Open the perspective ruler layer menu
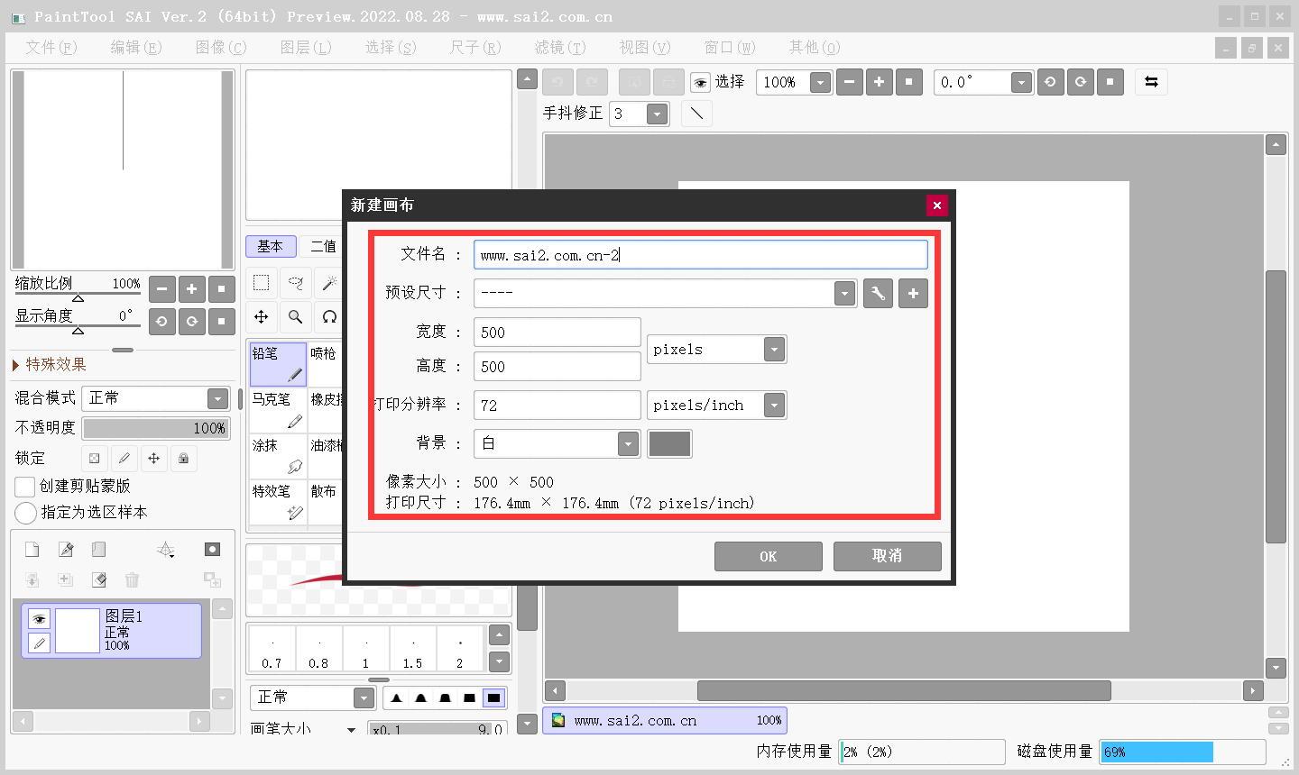 166,550
